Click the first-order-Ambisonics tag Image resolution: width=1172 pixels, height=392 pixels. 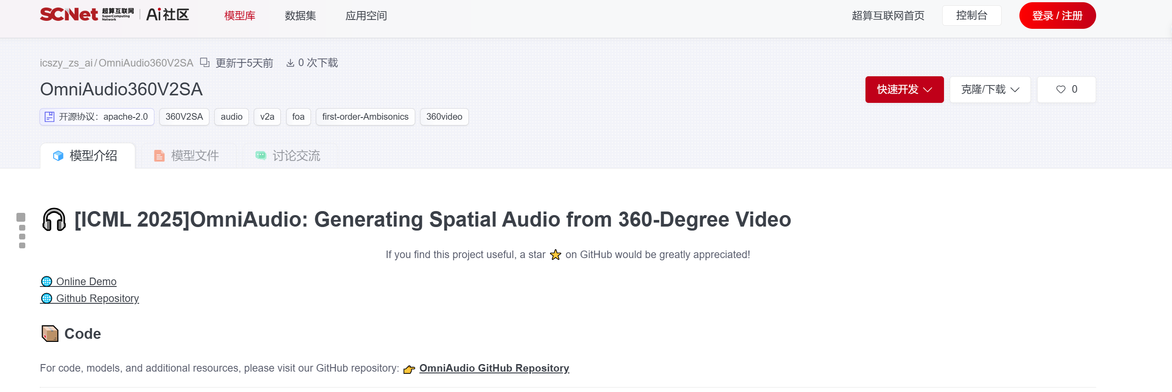pos(366,117)
